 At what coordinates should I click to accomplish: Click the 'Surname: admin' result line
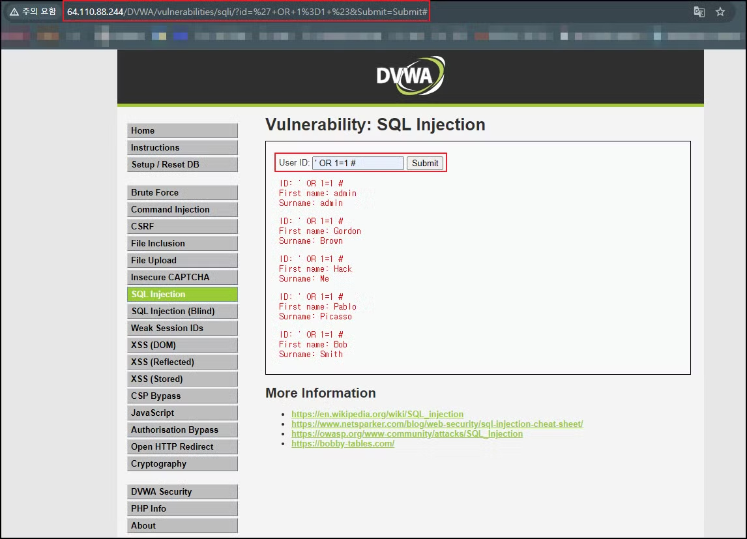coord(311,203)
